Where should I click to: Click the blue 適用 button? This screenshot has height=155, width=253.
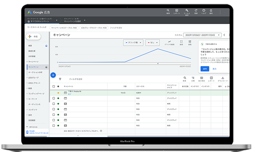click(x=205, y=69)
